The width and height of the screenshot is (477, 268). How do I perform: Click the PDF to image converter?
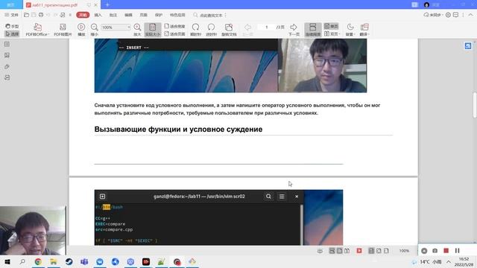(x=63, y=30)
